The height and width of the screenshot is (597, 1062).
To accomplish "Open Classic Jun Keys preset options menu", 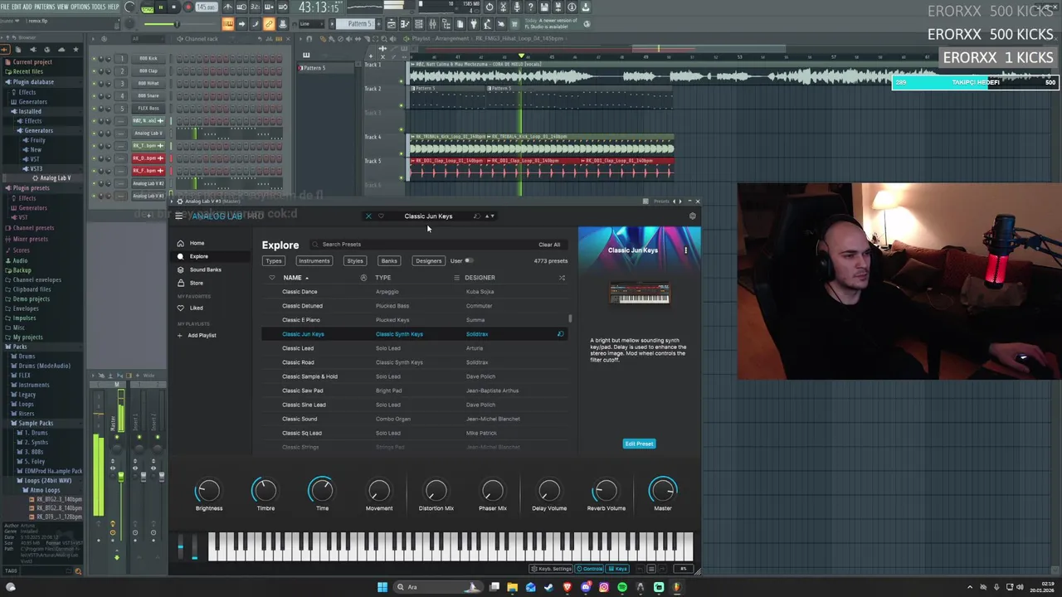I will click(685, 250).
